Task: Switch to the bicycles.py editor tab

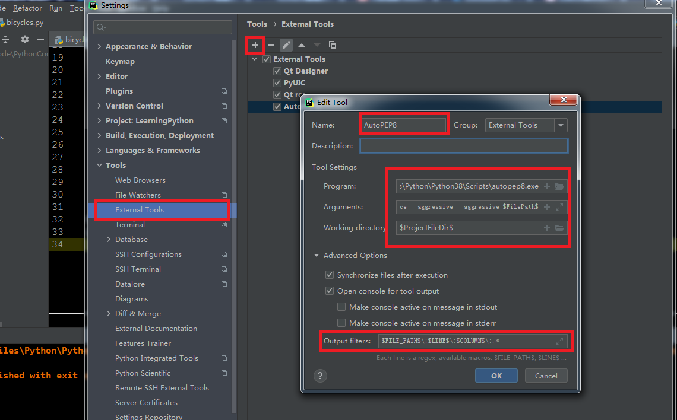Action: pos(24,21)
